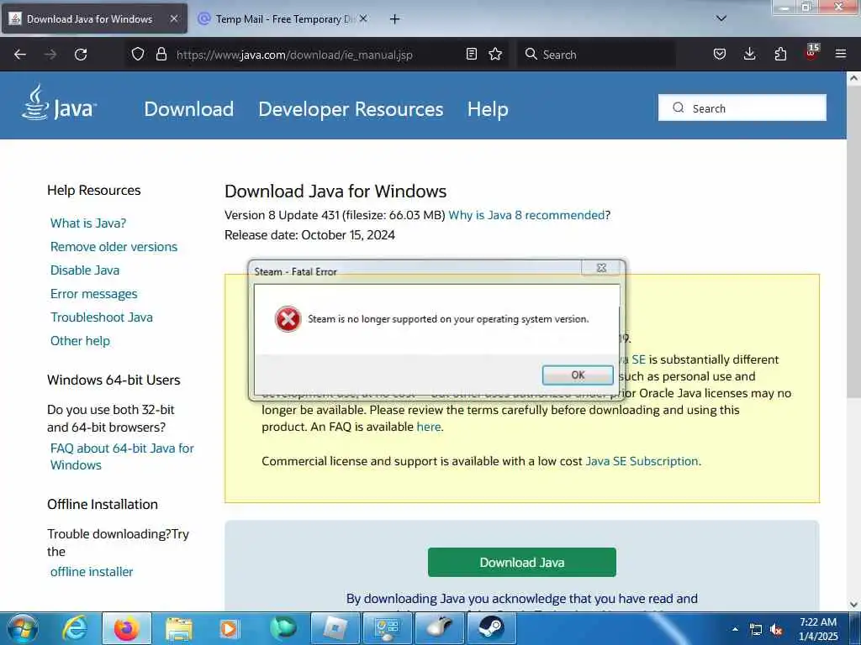Open the Disable Java link
The height and width of the screenshot is (645, 861).
85,270
